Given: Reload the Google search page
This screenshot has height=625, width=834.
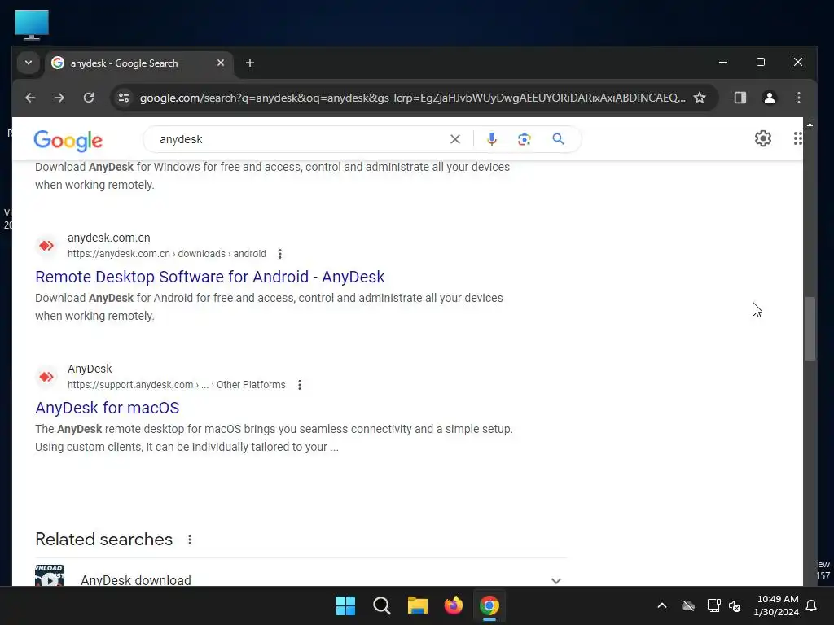Looking at the screenshot, I should click(x=89, y=98).
